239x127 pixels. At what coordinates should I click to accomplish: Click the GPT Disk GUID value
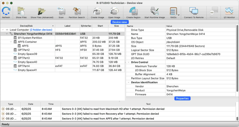click(193, 54)
